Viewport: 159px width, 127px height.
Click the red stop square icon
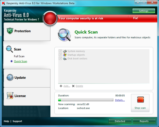(140, 100)
